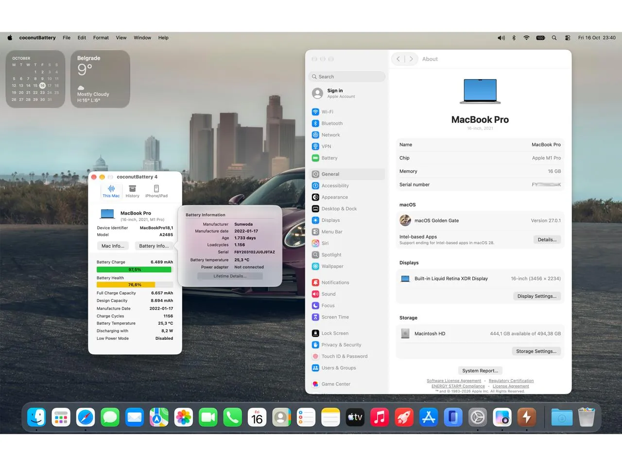Launch Safari from the Dock
Viewport: 622px width, 466px height.
(x=86, y=417)
